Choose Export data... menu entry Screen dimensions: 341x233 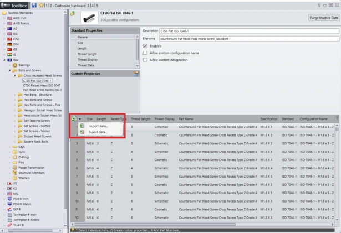(98, 132)
